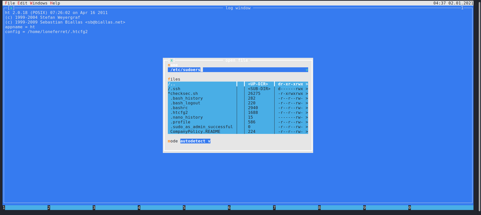Open the Edit menu

tap(22, 3)
